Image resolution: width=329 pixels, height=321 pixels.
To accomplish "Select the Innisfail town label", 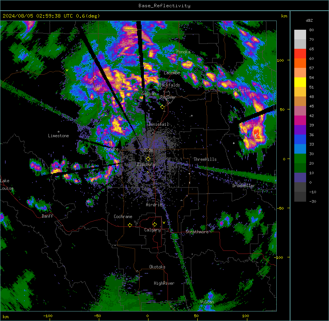I will click(x=159, y=124).
